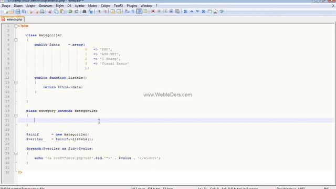Image resolution: width=336 pixels, height=189 pixels.
Task: Click the Save All toolbar icon
Action: tap(24, 12)
